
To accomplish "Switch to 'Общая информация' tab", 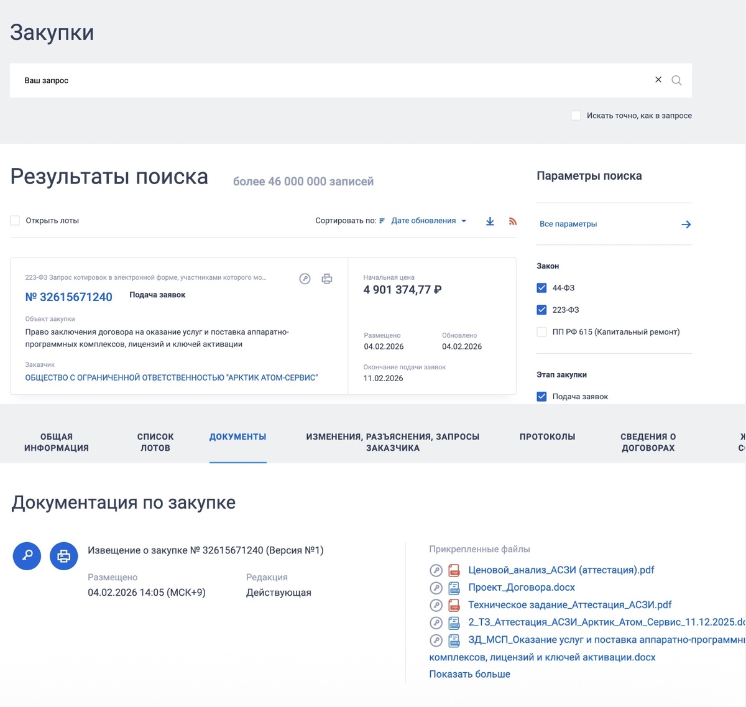I will point(57,442).
